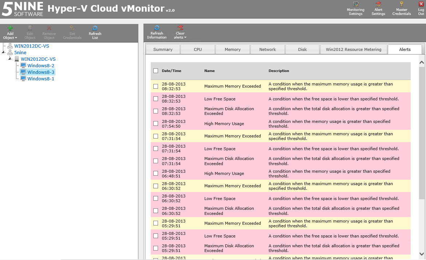Select nested WIN2012DC-VS server label
This screenshot has width=426, height=260.
click(38, 59)
